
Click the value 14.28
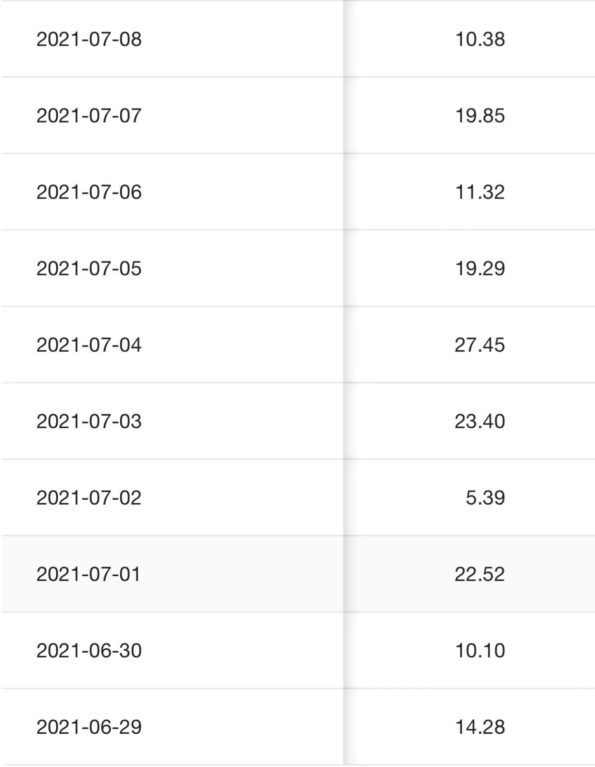(x=480, y=727)
